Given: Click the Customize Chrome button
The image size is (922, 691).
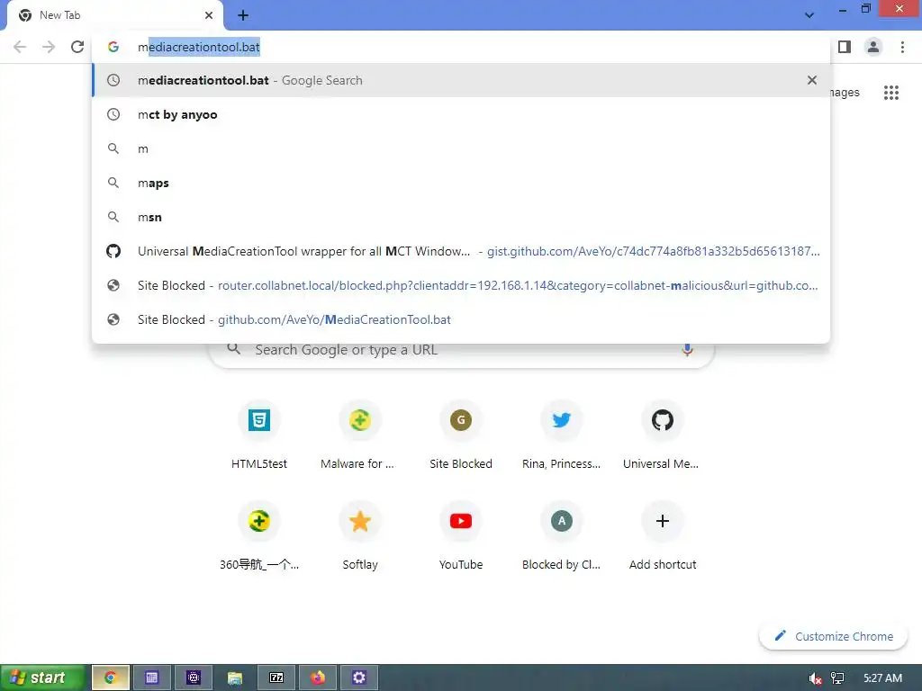Looking at the screenshot, I should [x=834, y=636].
